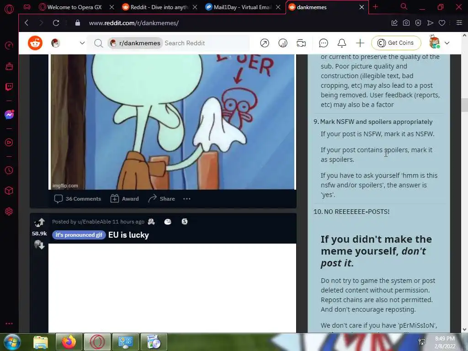The image size is (468, 351).
Task: Click the Get Coins button
Action: [x=396, y=43]
